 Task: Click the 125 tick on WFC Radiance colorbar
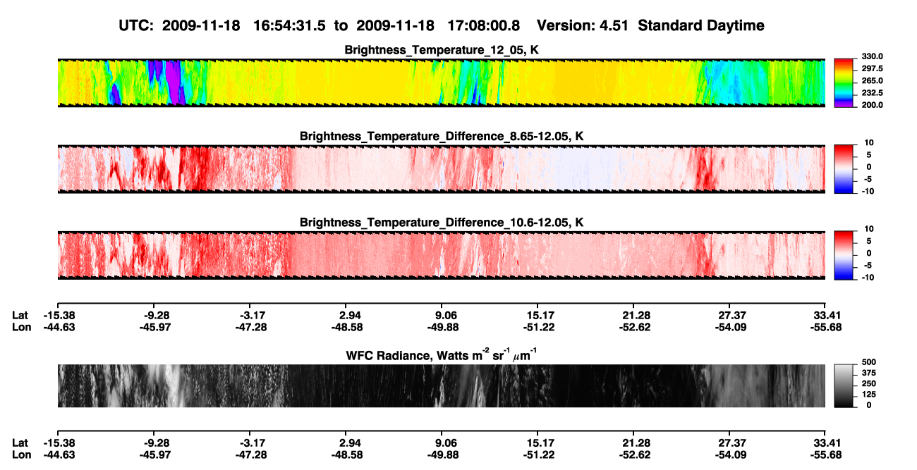[868, 395]
